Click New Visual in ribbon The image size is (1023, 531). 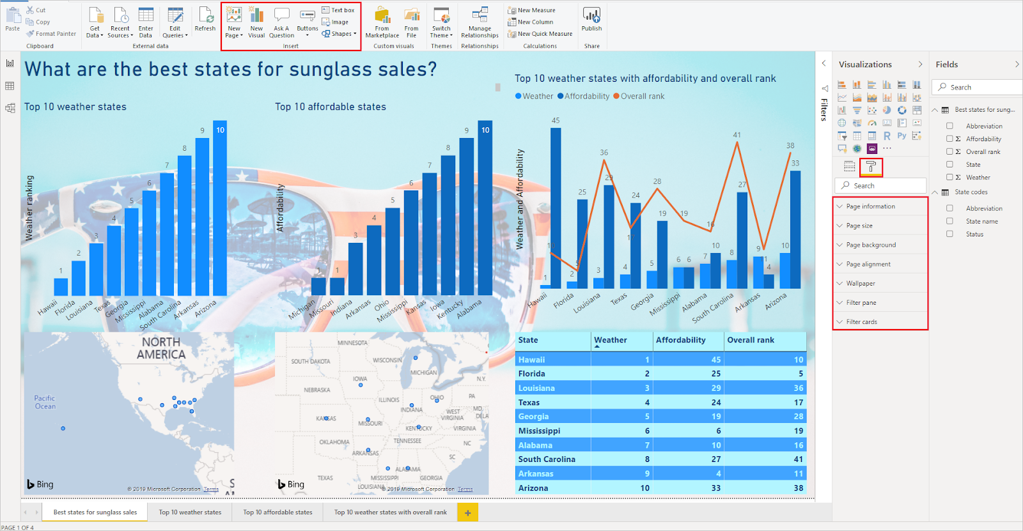pyautogui.click(x=256, y=22)
